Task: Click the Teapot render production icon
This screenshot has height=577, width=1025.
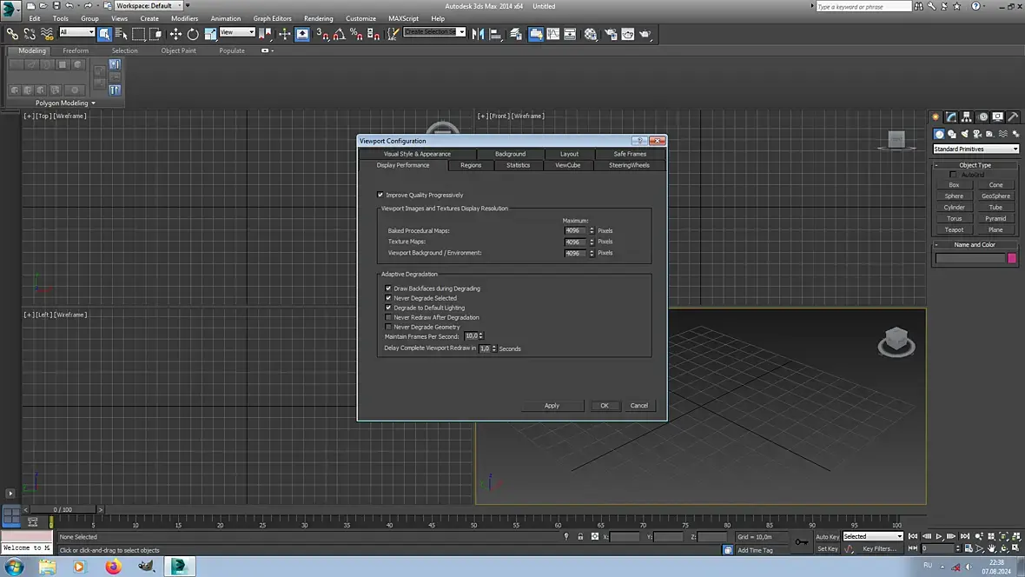Action: [x=645, y=34]
